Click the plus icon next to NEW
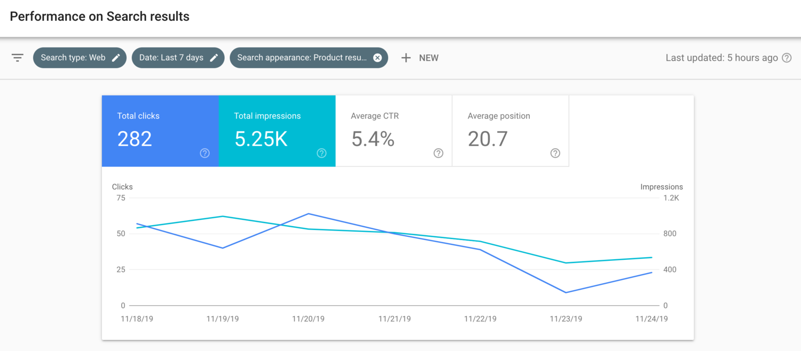801x351 pixels. pyautogui.click(x=406, y=58)
